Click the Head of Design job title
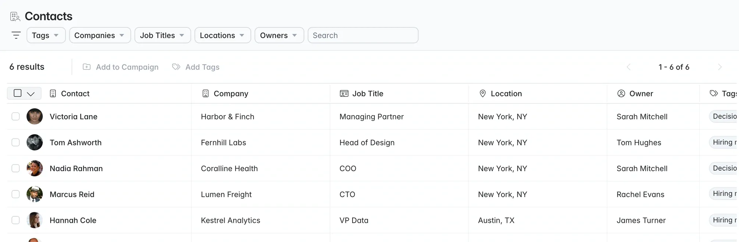Screen dimensions: 739x242 click(x=367, y=142)
